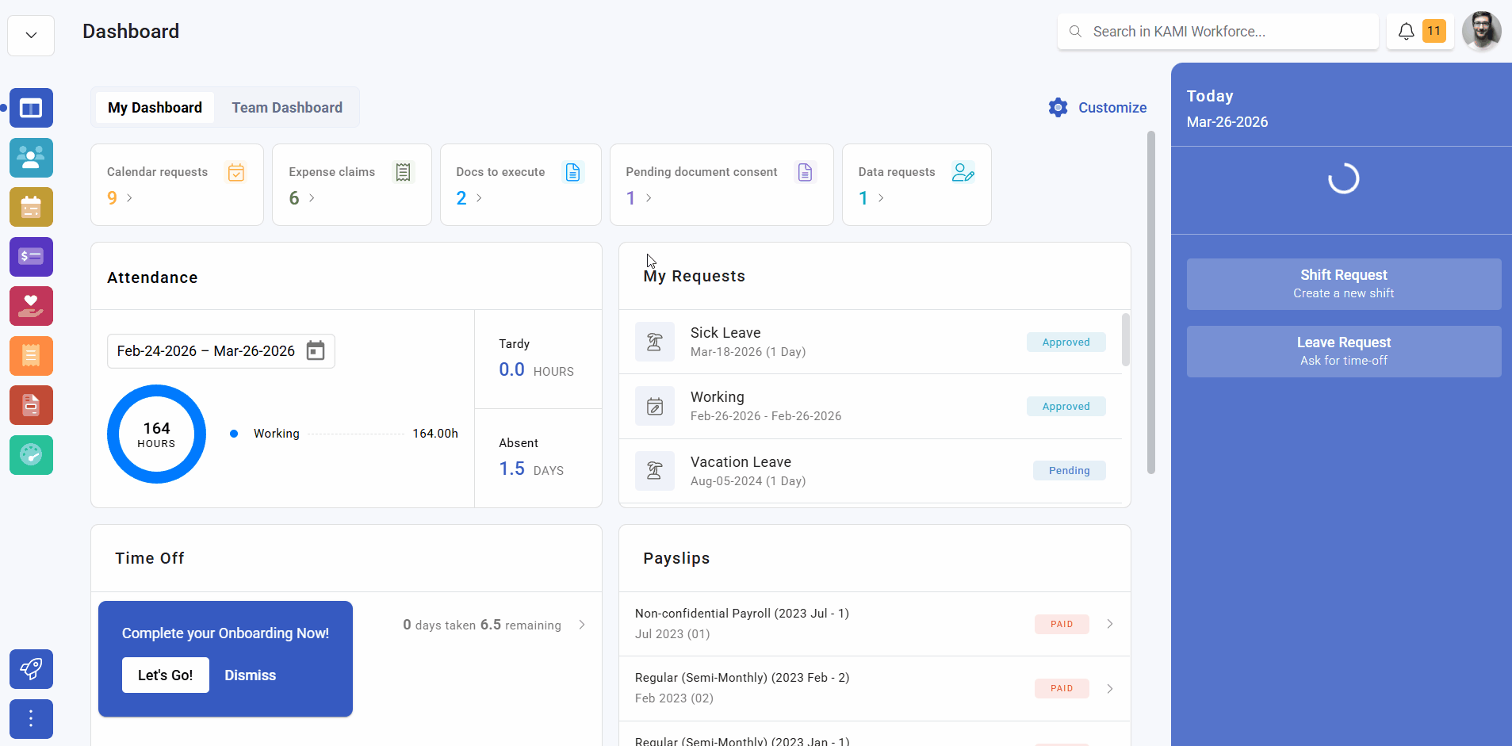Open the red heart benefits icon
Viewport: 1512px width, 746px height.
tap(31, 306)
